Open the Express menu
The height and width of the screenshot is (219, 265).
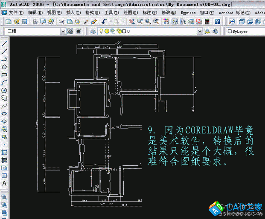pos(188,13)
